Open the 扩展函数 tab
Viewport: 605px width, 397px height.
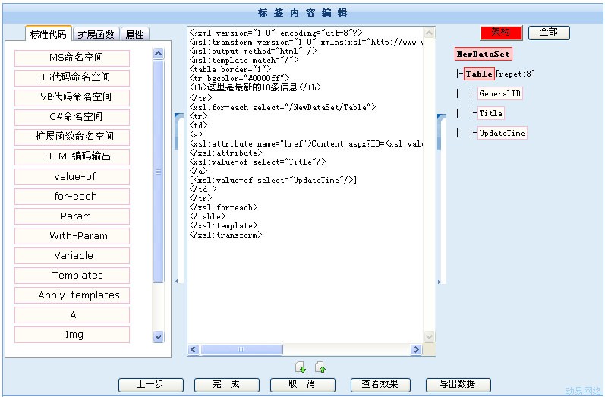(96, 34)
